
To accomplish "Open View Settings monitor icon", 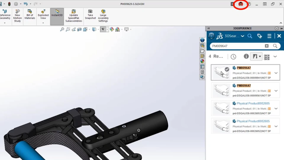I will [126, 29].
